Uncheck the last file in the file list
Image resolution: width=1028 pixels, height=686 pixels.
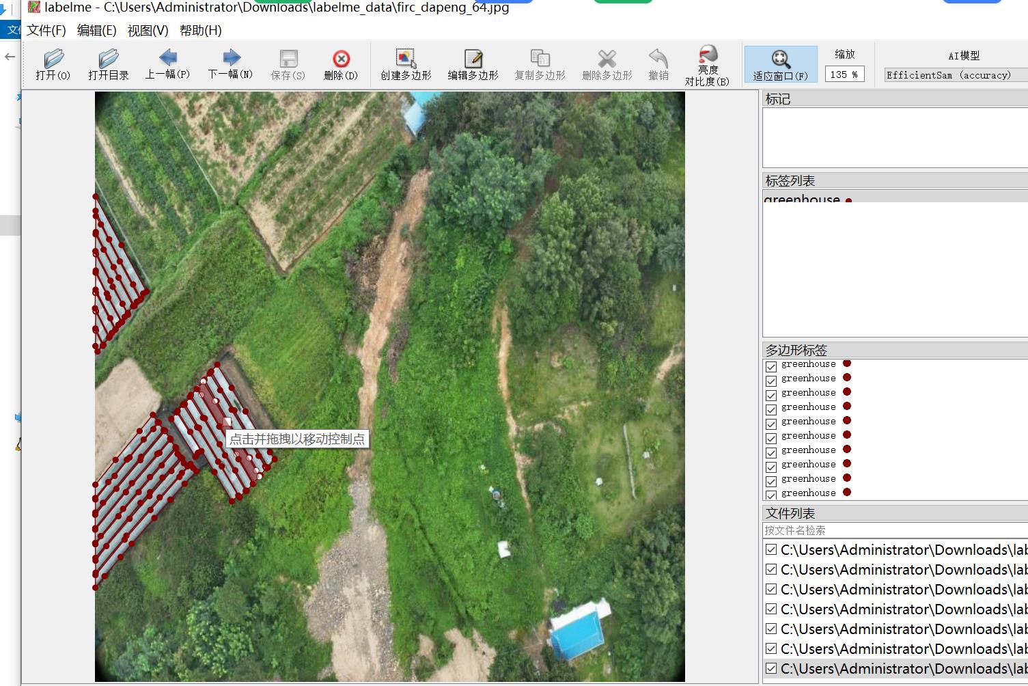pyautogui.click(x=771, y=669)
